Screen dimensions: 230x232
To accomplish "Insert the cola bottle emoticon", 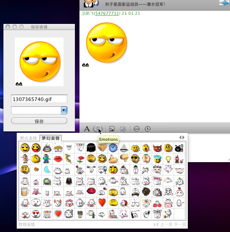I will (x=179, y=159).
